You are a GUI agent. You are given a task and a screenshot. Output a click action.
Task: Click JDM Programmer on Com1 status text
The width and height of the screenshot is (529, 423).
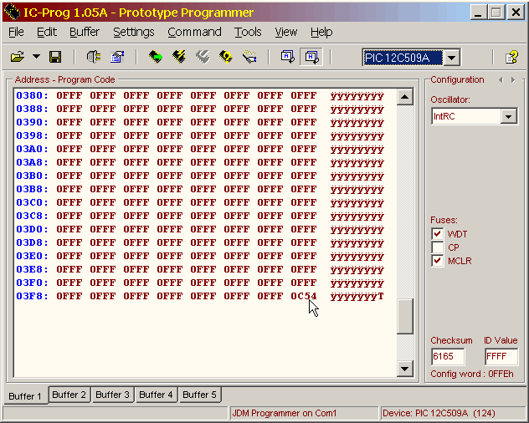tap(285, 413)
